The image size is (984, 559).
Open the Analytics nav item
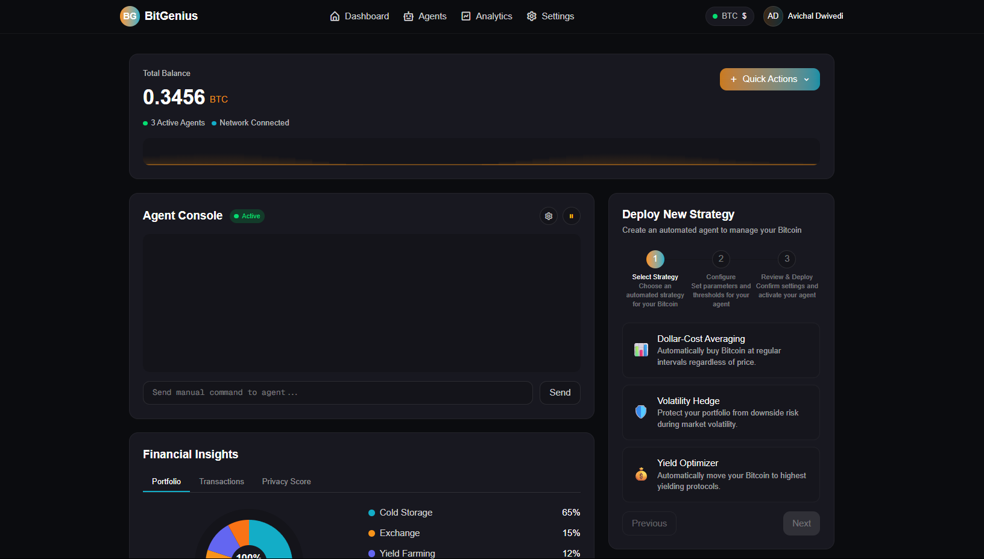[x=487, y=16]
